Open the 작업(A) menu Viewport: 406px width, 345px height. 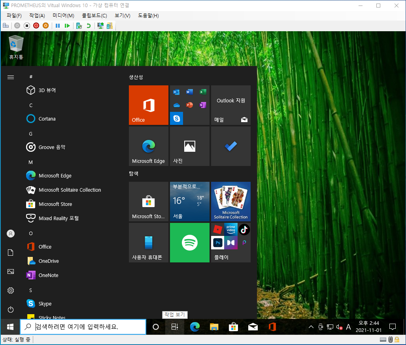(37, 15)
